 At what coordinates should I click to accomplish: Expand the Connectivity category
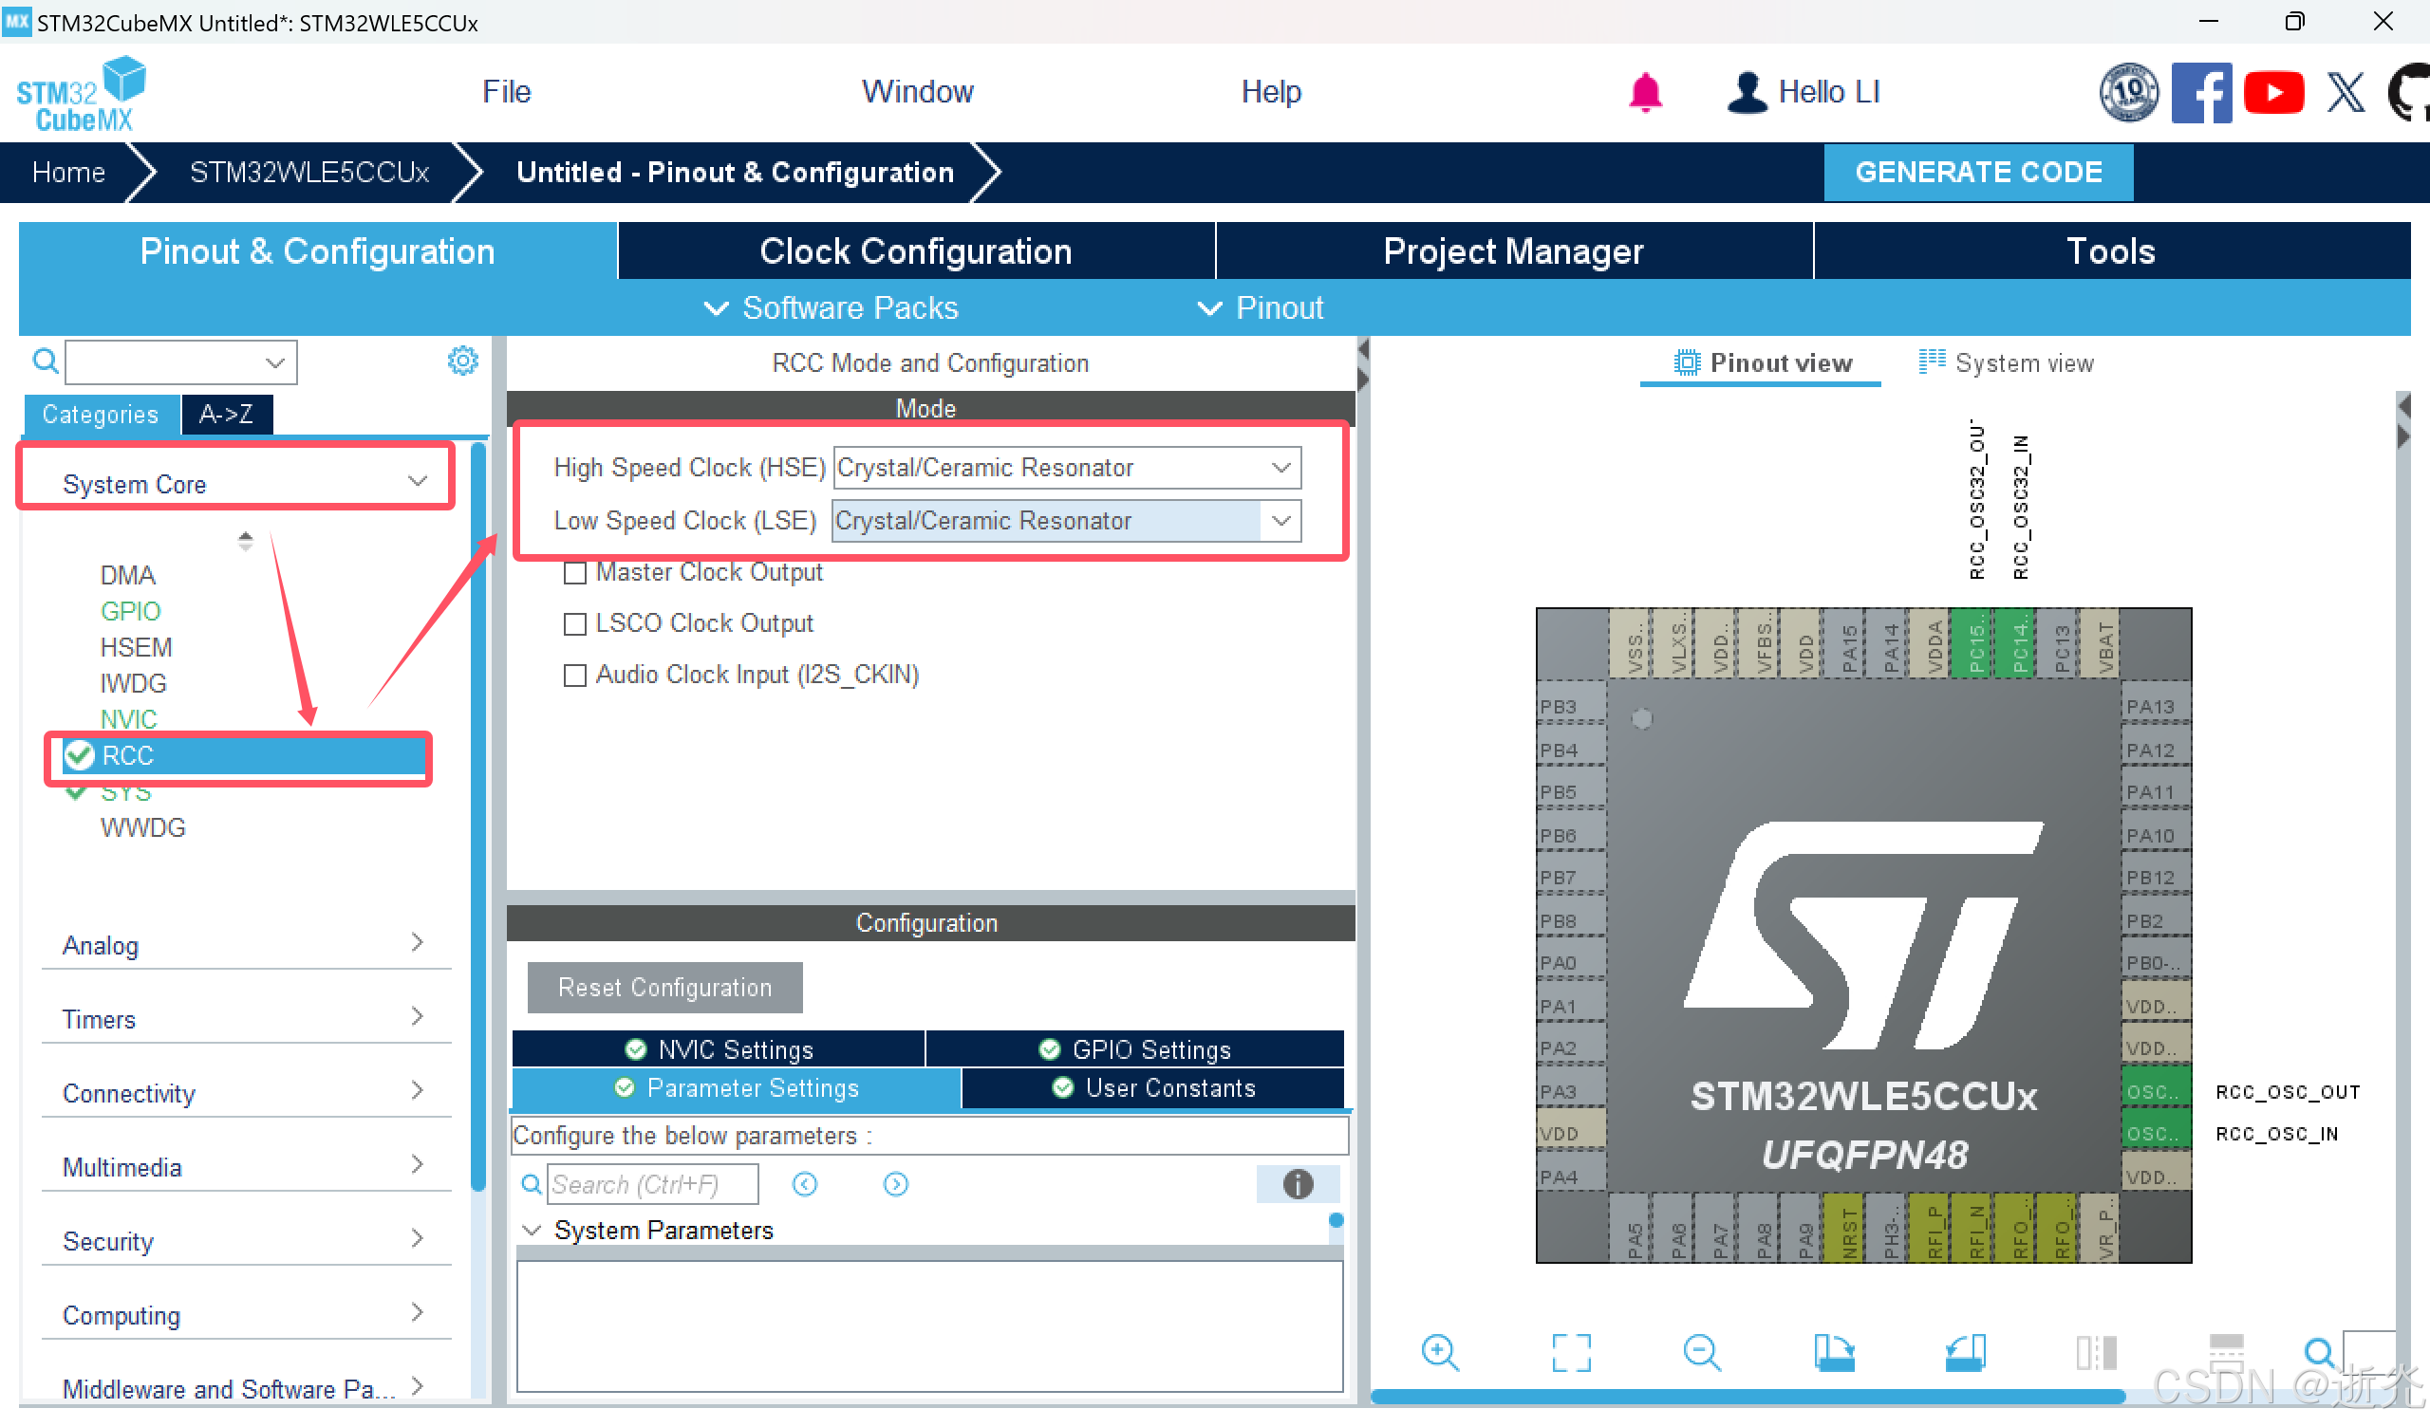click(x=245, y=1093)
